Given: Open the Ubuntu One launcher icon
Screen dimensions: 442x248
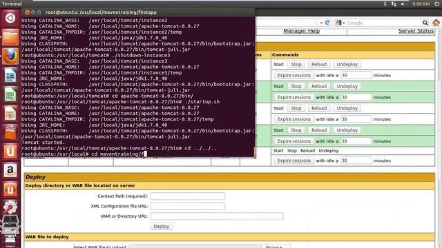Looking at the screenshot, I should [10, 152].
